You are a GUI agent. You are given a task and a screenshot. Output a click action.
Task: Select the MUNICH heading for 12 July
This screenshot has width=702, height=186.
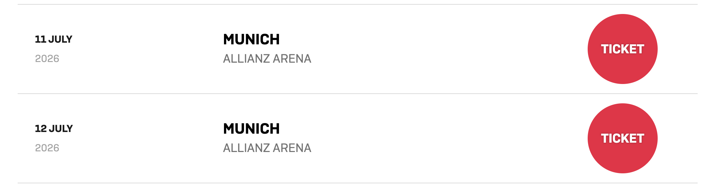click(x=251, y=129)
